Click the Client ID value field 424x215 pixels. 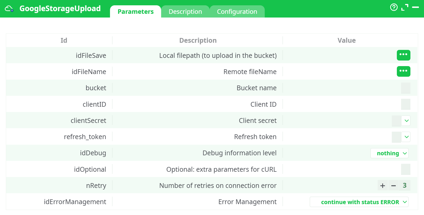pos(405,104)
